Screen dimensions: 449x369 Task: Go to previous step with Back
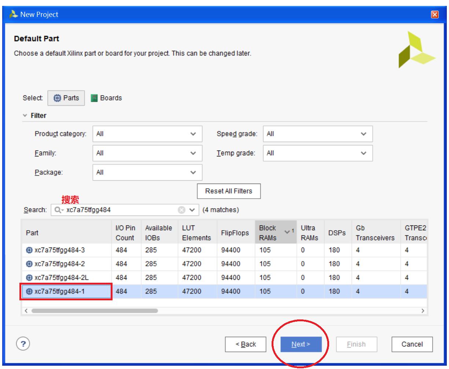(246, 344)
